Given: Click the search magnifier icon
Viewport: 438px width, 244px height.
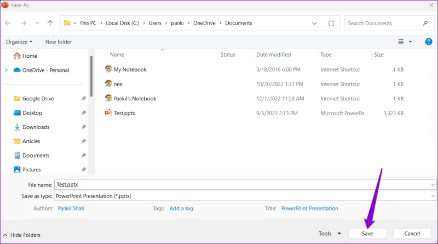Looking at the screenshot, I should (425, 23).
